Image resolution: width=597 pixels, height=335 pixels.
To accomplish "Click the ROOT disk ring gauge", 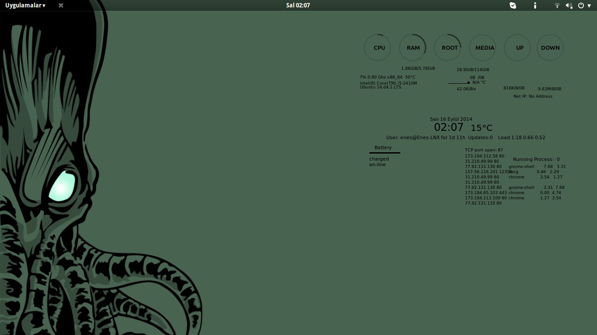I will [448, 48].
